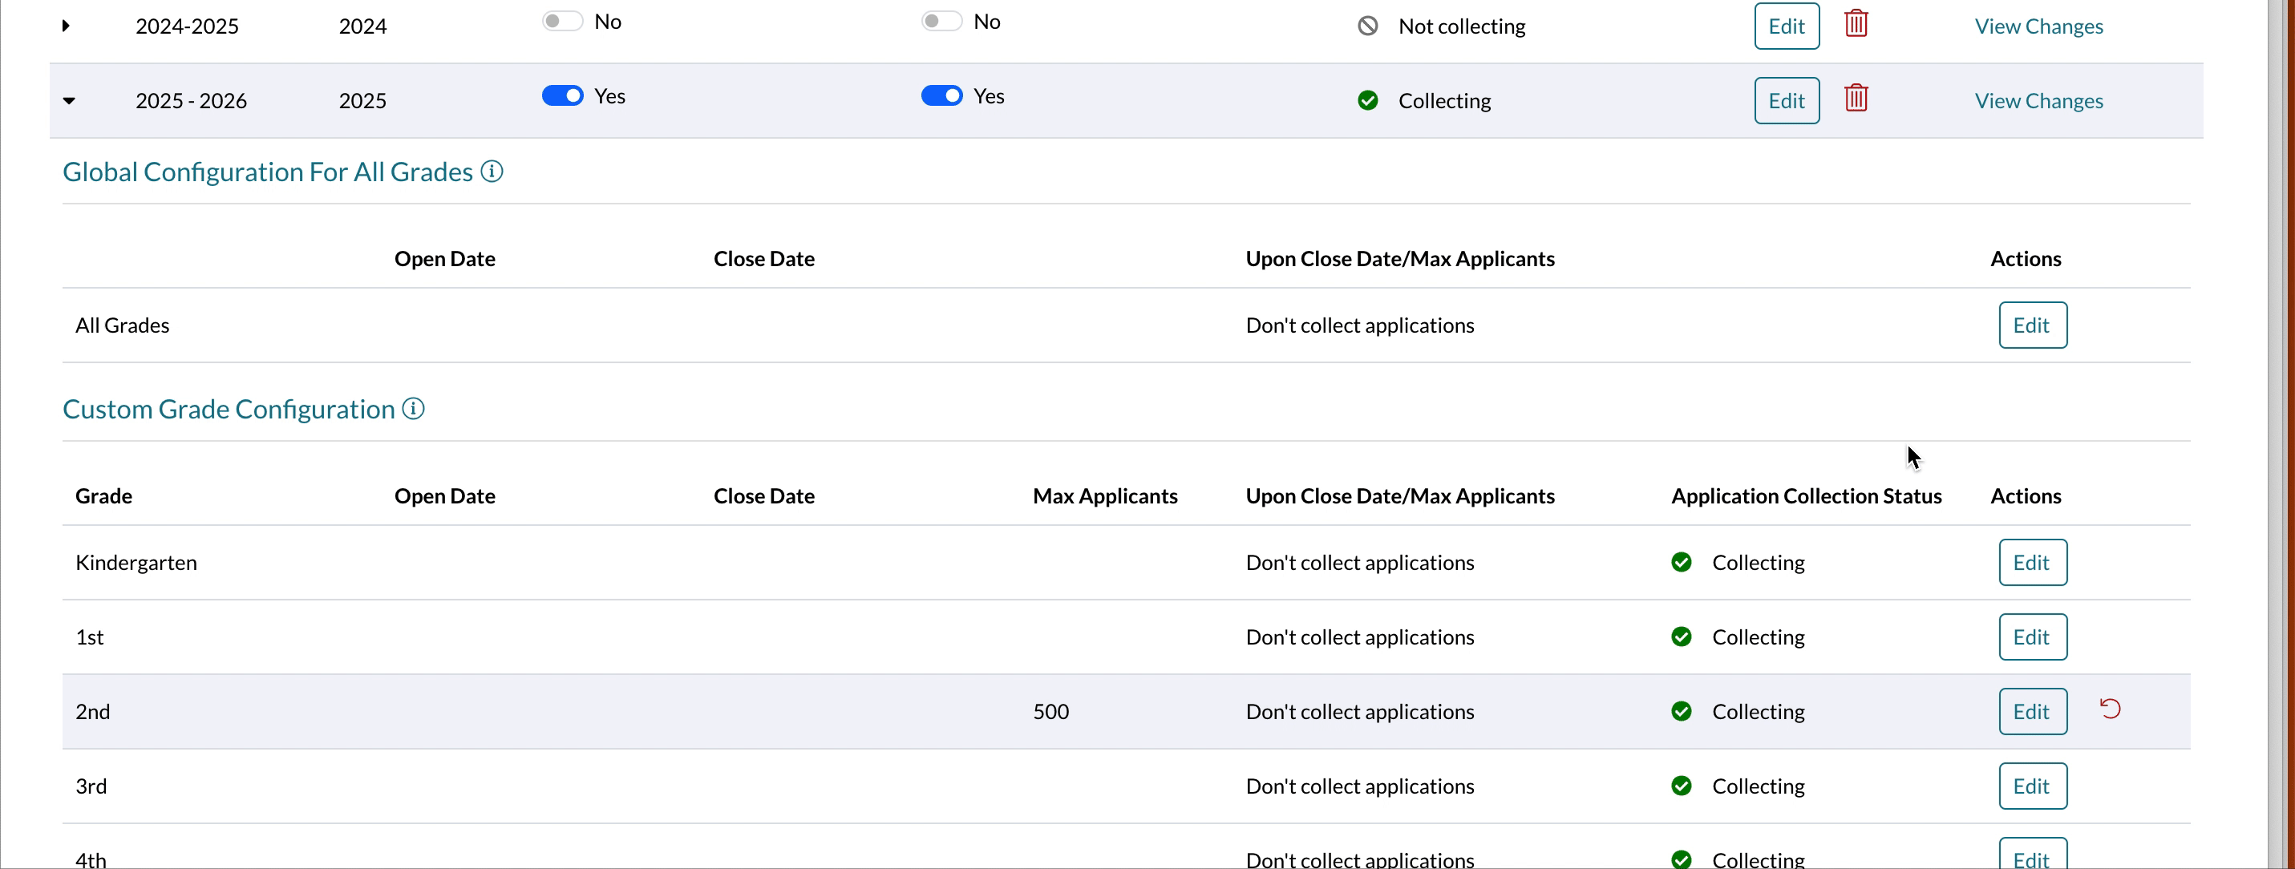Viewport: 2295px width, 869px height.
Task: Click green Collecting status icon for 2025 - 2026
Action: click(x=1367, y=101)
